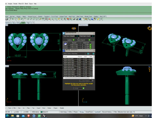Open Brave browser from taskbar
The width and height of the screenshot is (157, 118).
pyautogui.click(x=28, y=116)
